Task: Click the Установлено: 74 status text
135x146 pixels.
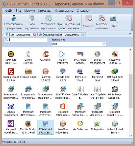Action: 14,142
